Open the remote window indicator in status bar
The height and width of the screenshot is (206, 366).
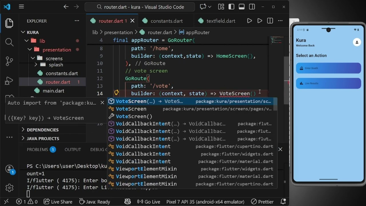point(6,202)
